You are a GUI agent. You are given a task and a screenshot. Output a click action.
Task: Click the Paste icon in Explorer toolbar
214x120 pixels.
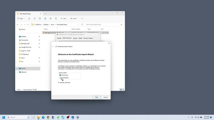(40, 19)
